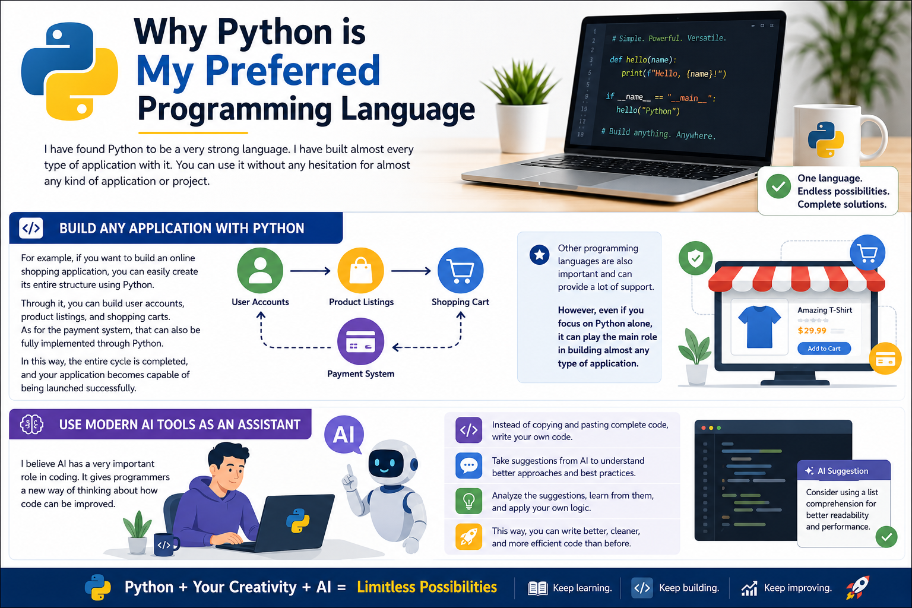Click the 'USE MODERN AI TOOLS AS AN ASSISTANT' heading
Screen dimensions: 912x608
click(180, 425)
